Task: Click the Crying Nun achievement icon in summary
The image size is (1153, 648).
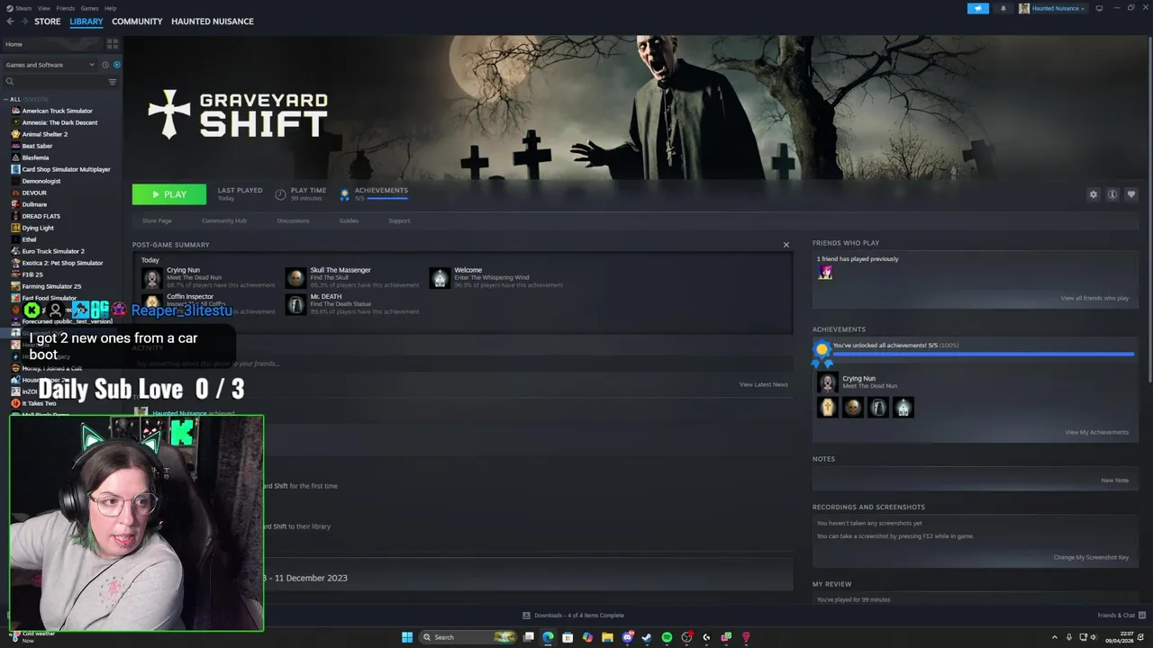Action: pos(151,277)
